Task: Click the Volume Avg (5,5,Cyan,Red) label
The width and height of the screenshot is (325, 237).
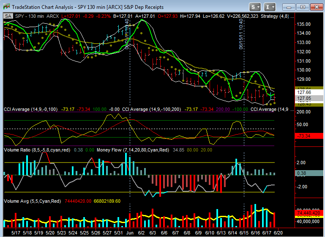Action: tap(33, 201)
